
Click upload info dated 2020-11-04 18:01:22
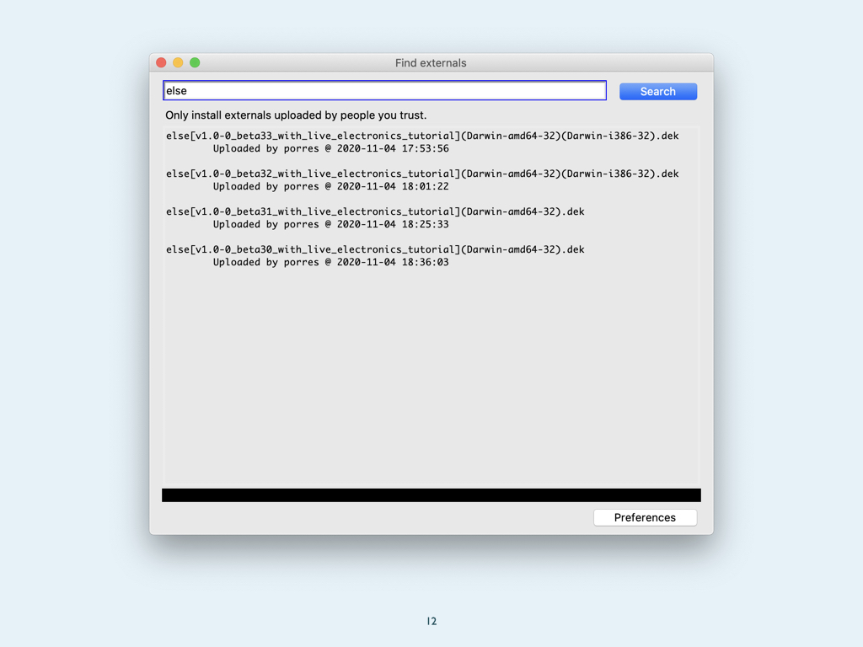[330, 186]
